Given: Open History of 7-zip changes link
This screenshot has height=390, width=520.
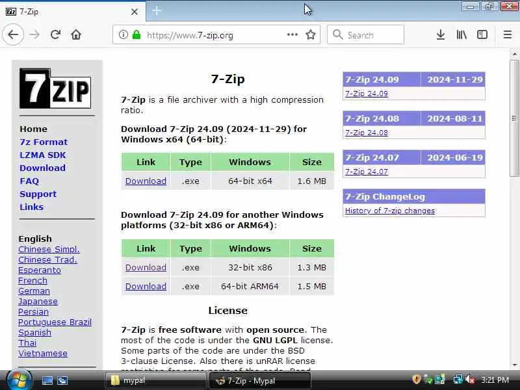Looking at the screenshot, I should coord(389,211).
